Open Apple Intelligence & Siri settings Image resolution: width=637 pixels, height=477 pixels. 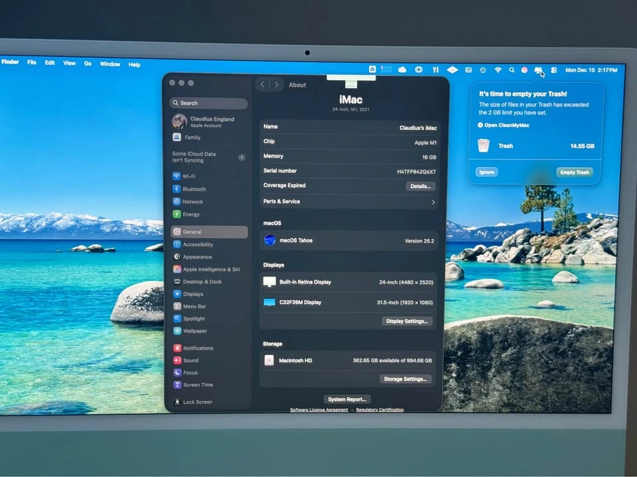pos(206,270)
